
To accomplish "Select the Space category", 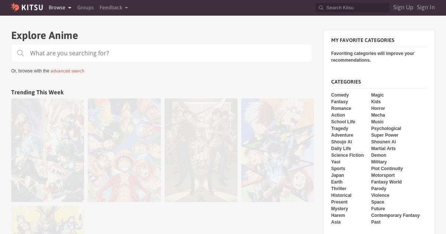I will [x=378, y=202].
